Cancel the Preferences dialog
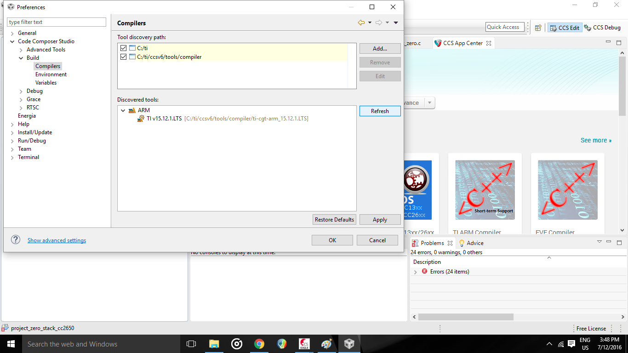This screenshot has width=628, height=353. (x=377, y=240)
